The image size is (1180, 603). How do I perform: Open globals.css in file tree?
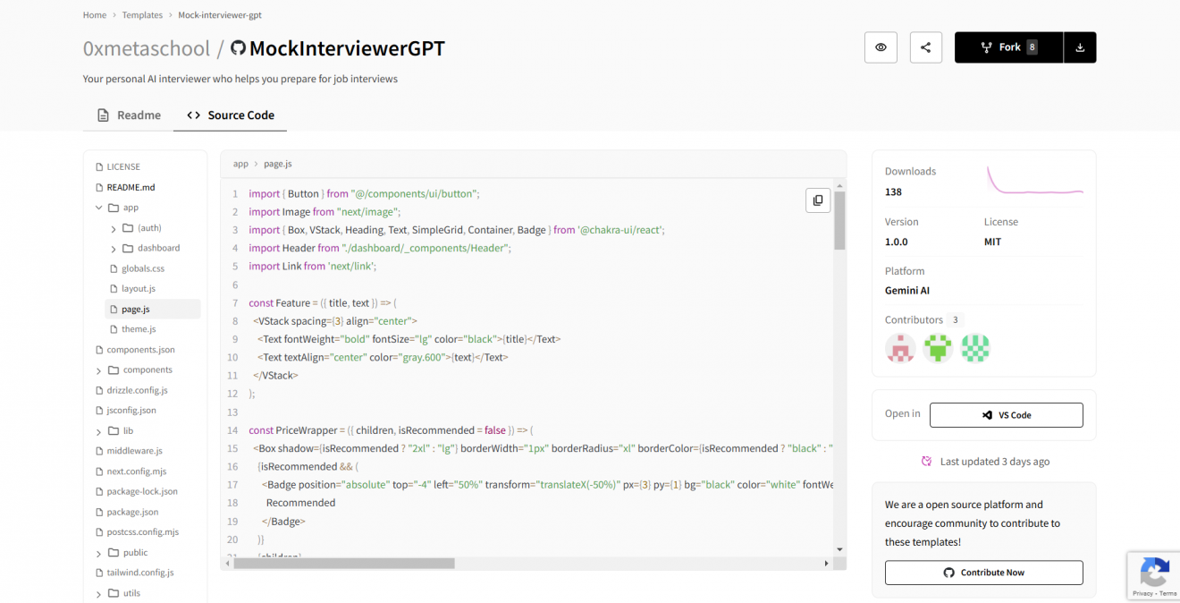(x=143, y=268)
